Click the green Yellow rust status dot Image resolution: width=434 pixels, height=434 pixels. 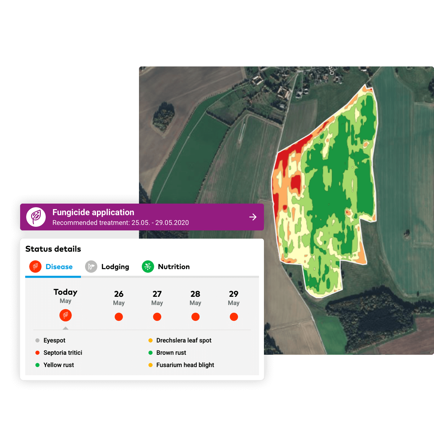point(37,365)
